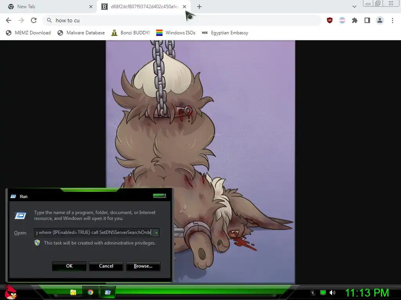
Task: Click the large Run program icon
Action: [x=20, y=216]
